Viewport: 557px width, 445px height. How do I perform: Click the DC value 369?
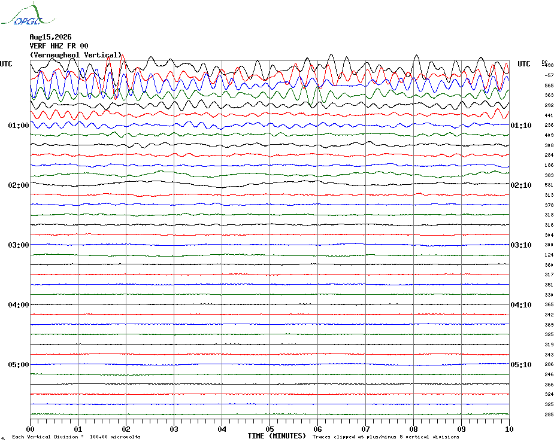click(x=549, y=325)
